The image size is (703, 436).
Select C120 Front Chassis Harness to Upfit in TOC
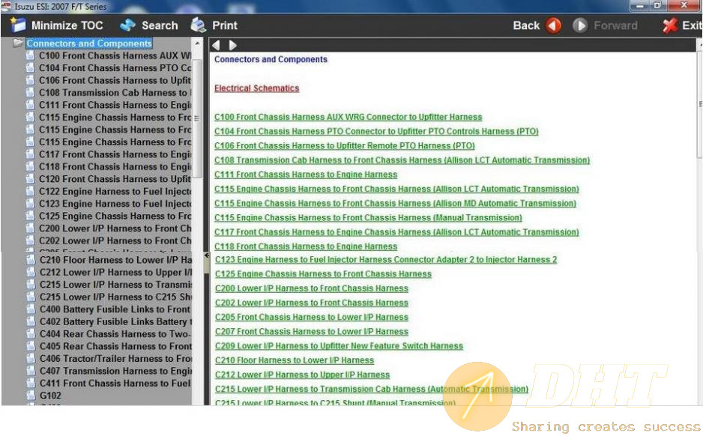point(115,179)
